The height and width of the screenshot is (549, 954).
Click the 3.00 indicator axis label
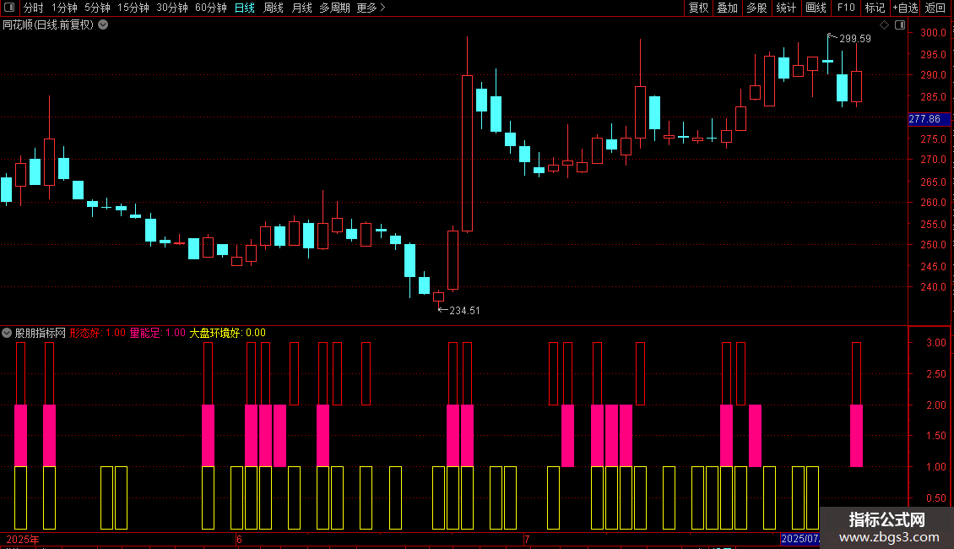click(935, 343)
